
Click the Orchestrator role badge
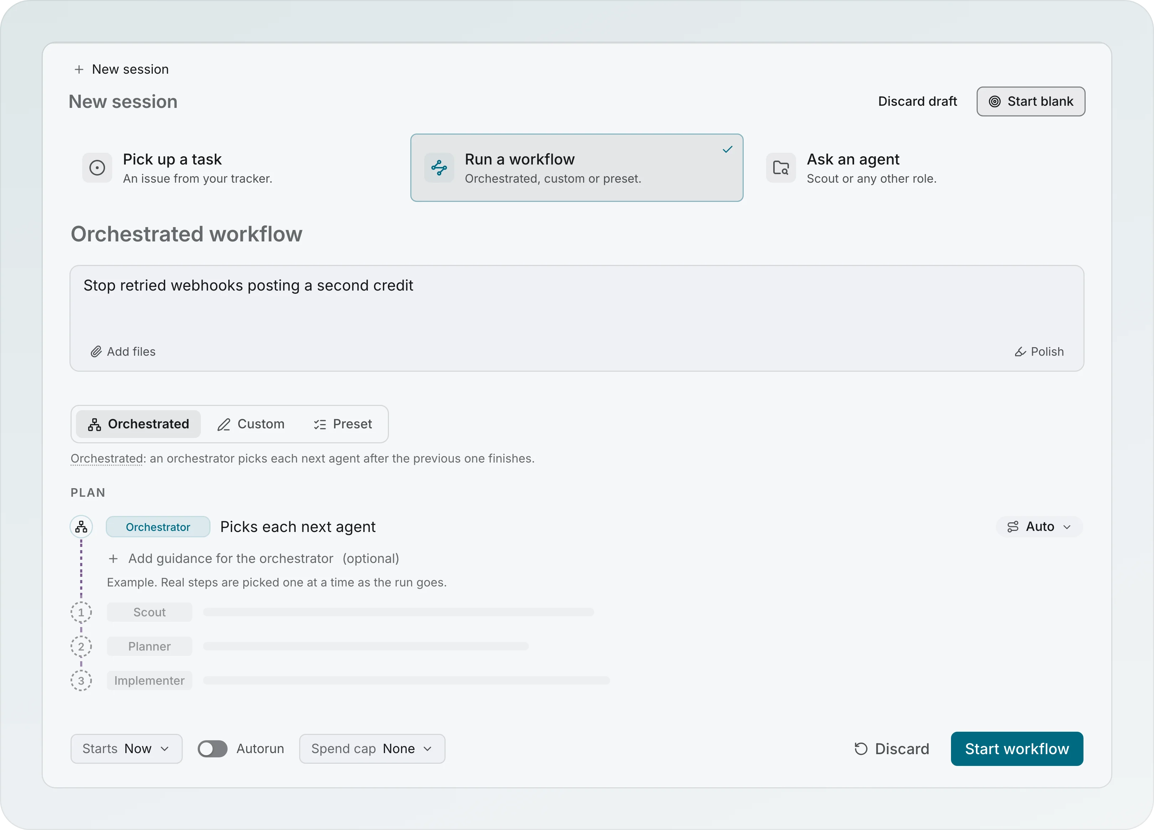158,526
